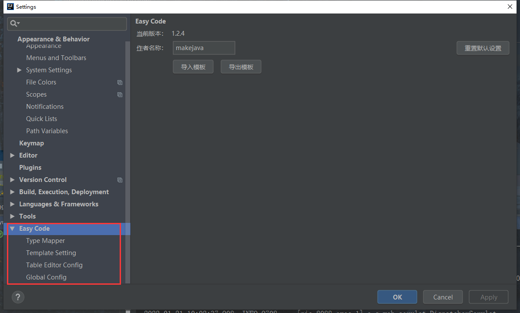The height and width of the screenshot is (313, 520).
Task: Open Type Mapper under Easy Code
Action: click(x=45, y=241)
